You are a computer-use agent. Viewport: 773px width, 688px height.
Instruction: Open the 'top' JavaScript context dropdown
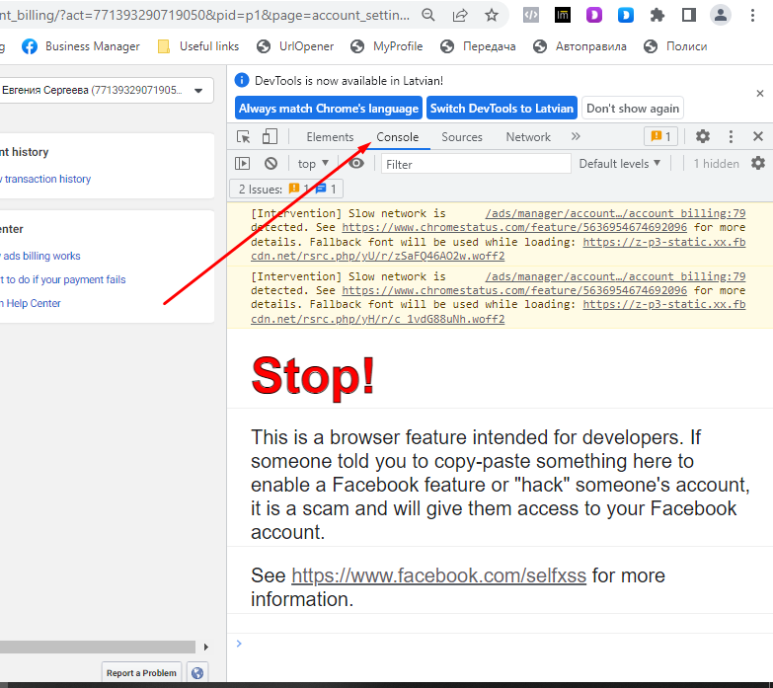pyautogui.click(x=313, y=164)
